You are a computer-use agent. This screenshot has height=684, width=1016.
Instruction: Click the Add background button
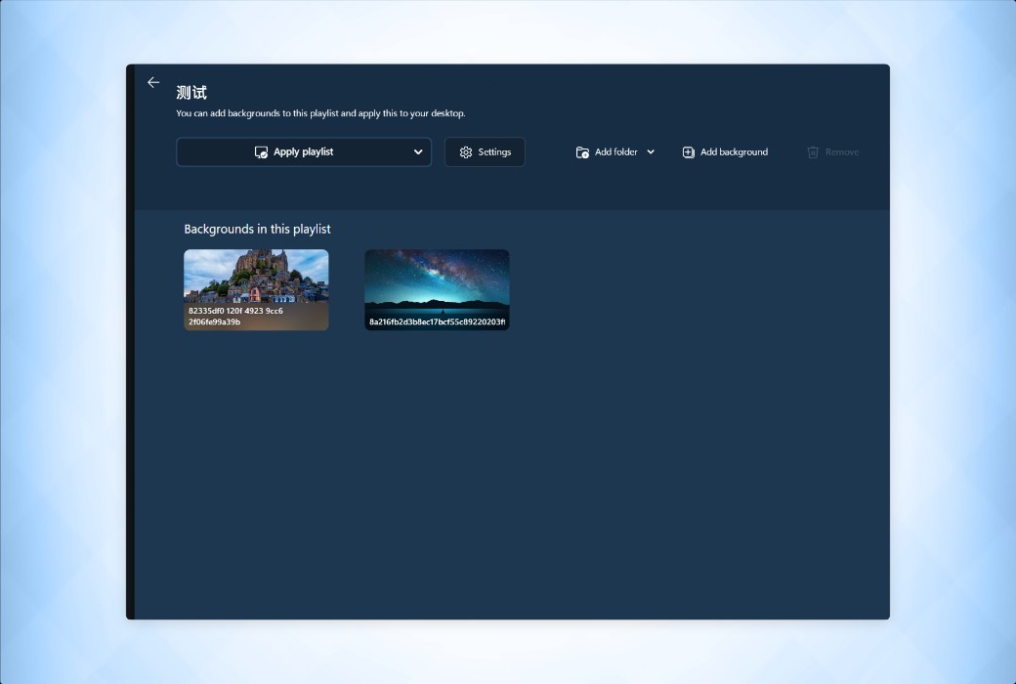point(725,151)
